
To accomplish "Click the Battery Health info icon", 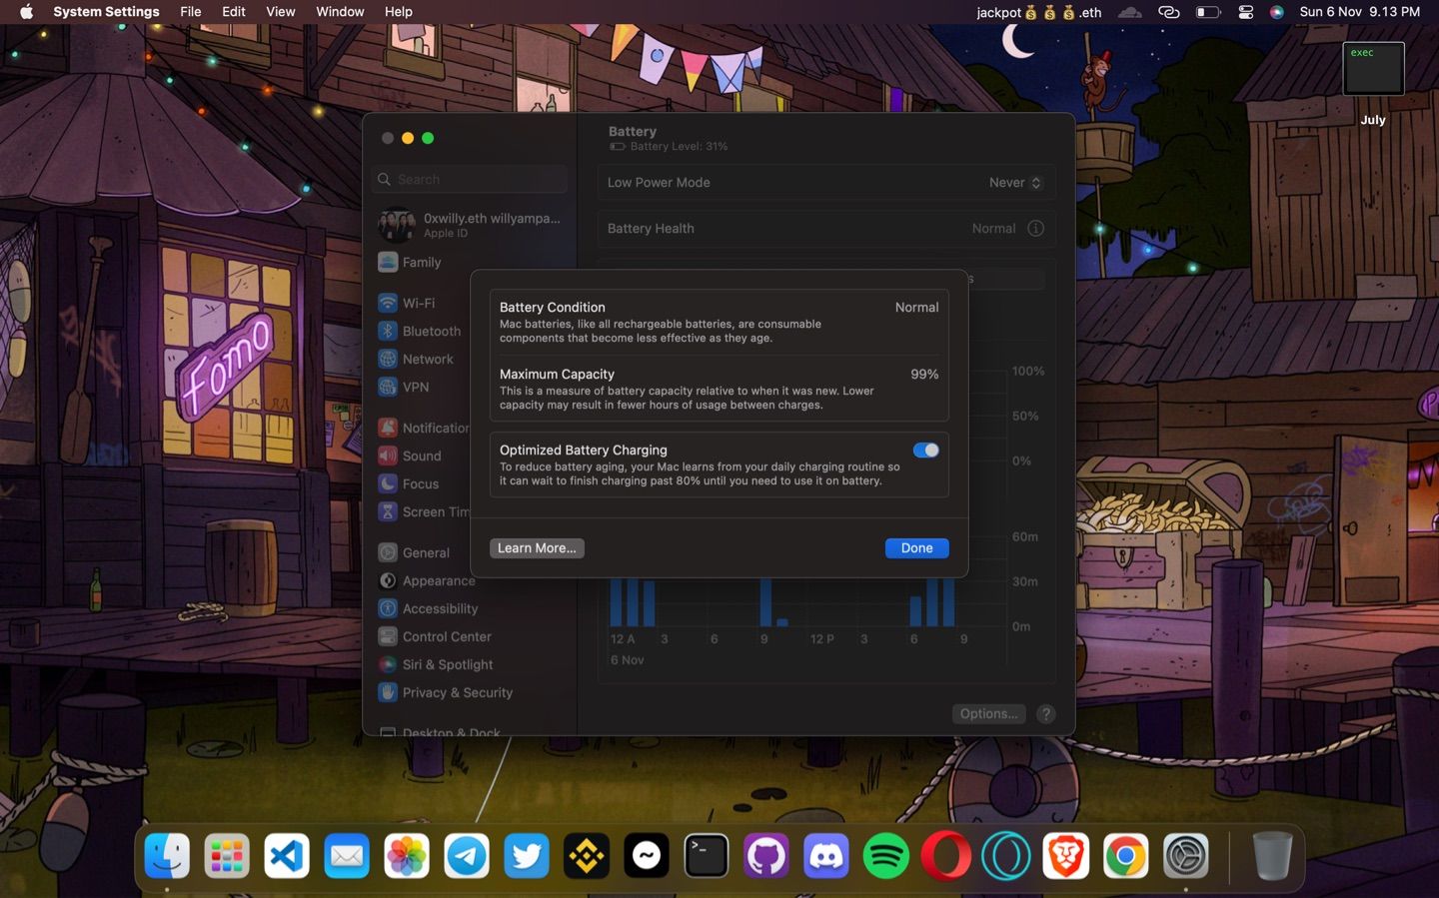I will [x=1035, y=228].
